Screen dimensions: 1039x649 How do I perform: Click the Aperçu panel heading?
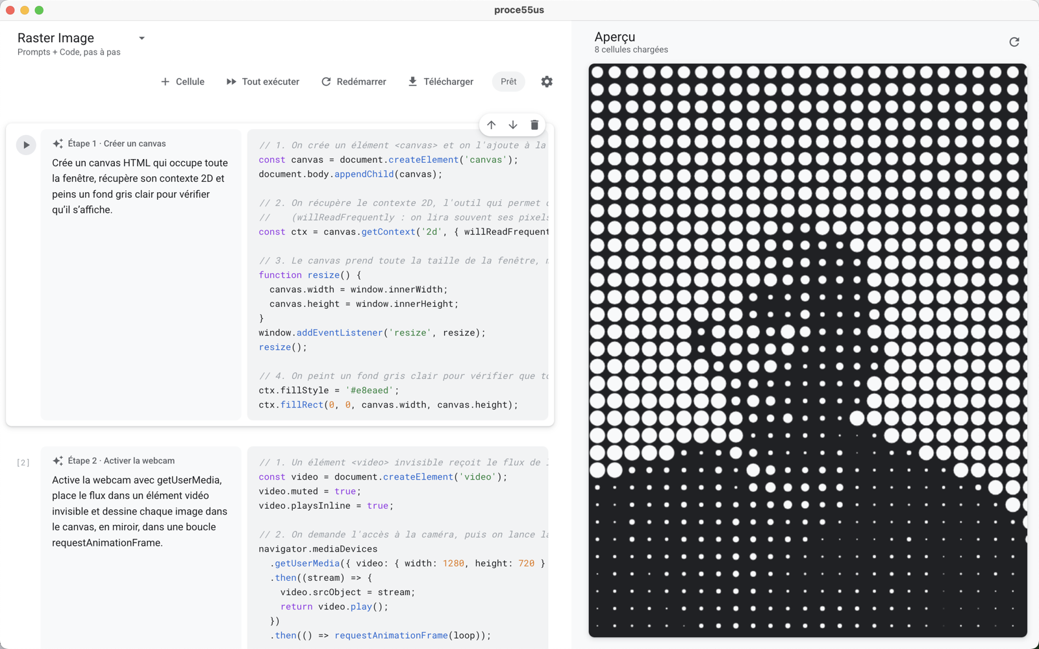[x=615, y=37]
